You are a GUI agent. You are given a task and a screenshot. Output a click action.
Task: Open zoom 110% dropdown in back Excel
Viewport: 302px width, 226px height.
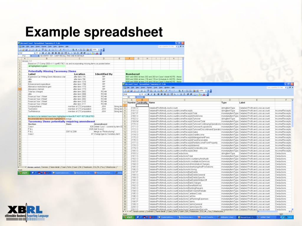tap(99, 50)
